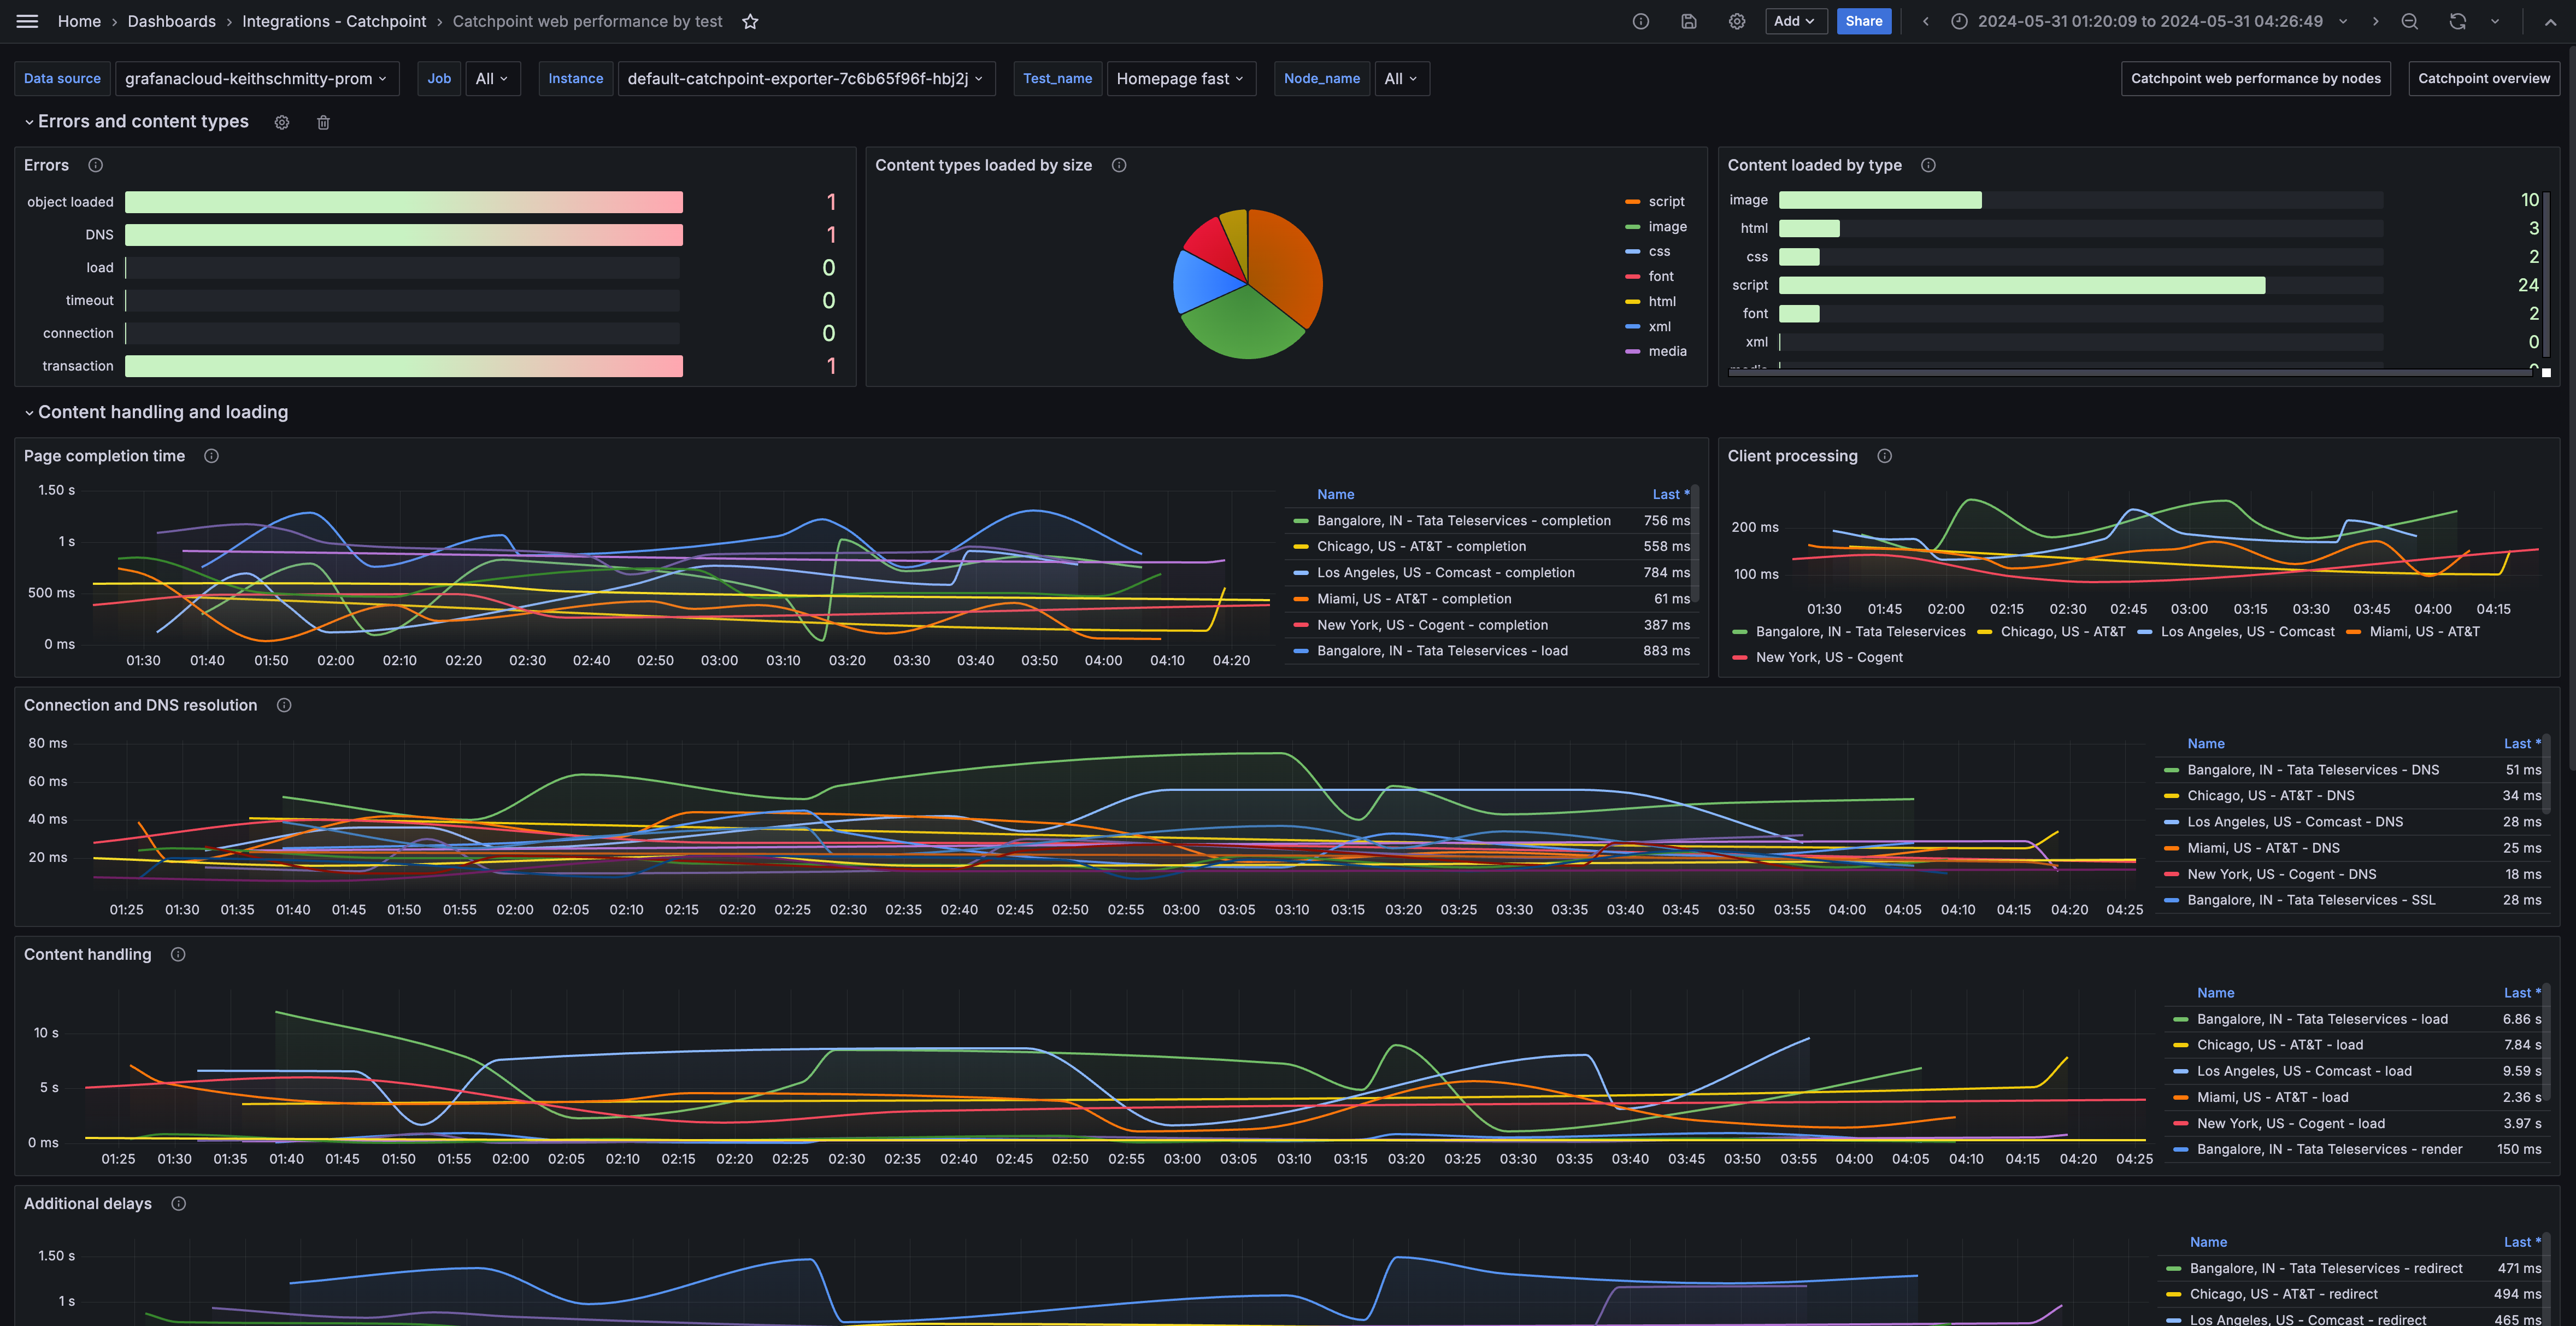2576x1326 pixels.
Task: Open row settings for Errors and content types
Action: pyautogui.click(x=281, y=122)
